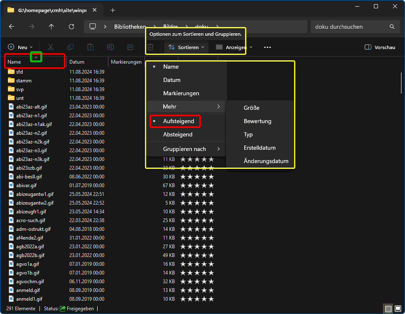Click the cut scissors icon
This screenshot has width=405, height=314.
coord(51,47)
